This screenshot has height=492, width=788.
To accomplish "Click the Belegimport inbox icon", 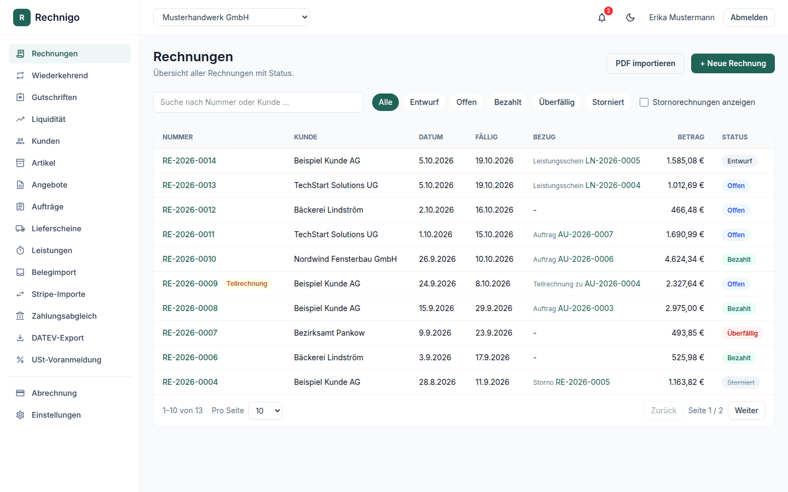I will (20, 272).
